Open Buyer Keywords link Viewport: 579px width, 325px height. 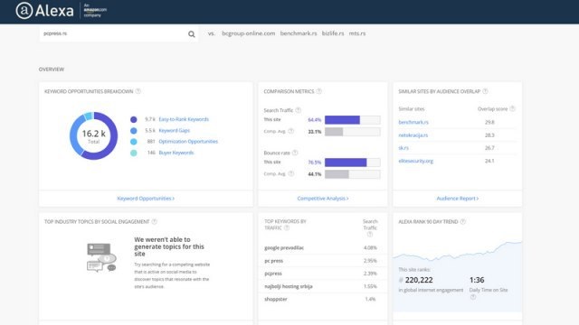coord(176,153)
